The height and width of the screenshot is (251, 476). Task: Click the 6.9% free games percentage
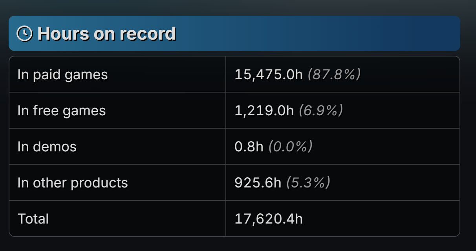320,111
